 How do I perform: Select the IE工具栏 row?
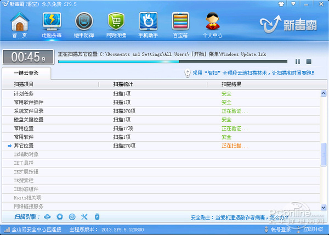(x=161, y=163)
